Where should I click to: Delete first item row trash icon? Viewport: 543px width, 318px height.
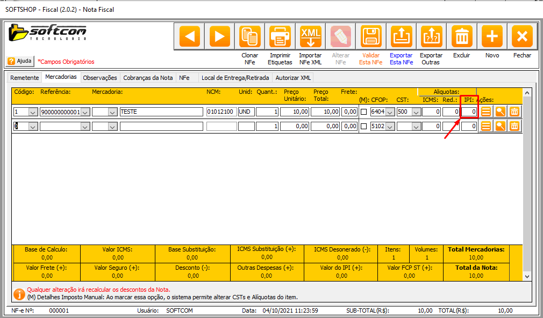click(515, 112)
